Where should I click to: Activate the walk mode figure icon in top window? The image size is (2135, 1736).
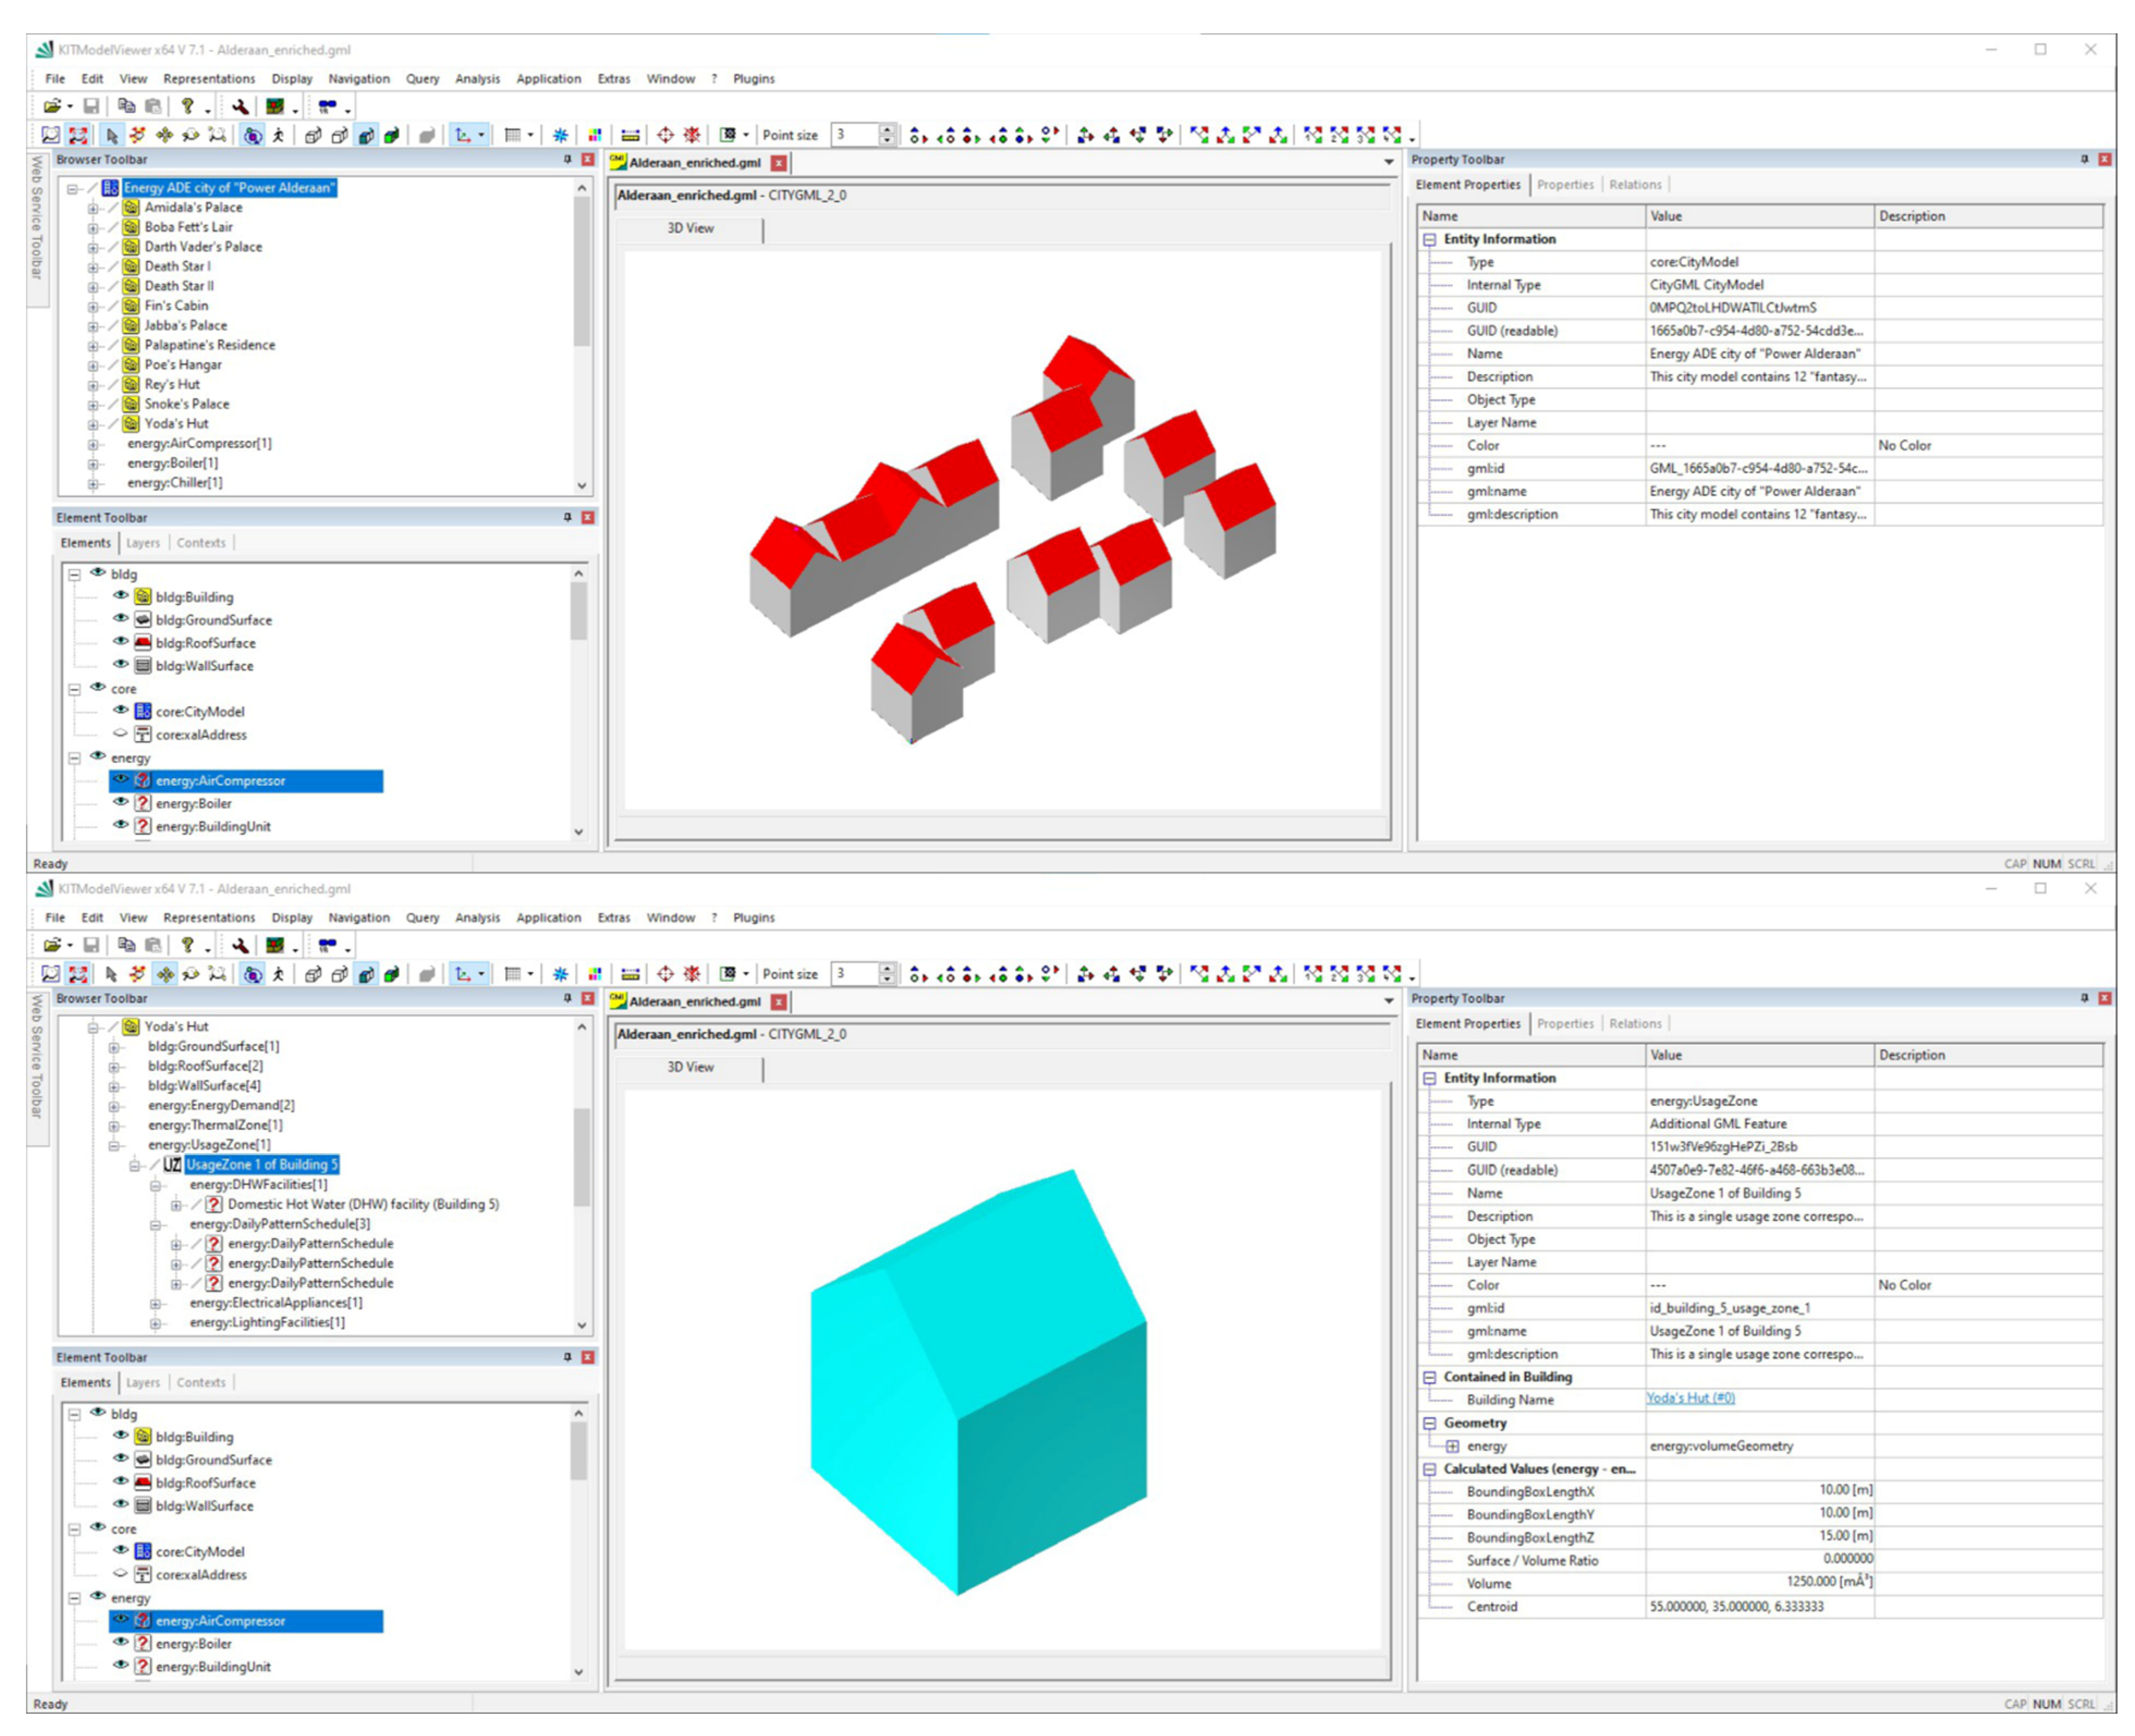[279, 135]
